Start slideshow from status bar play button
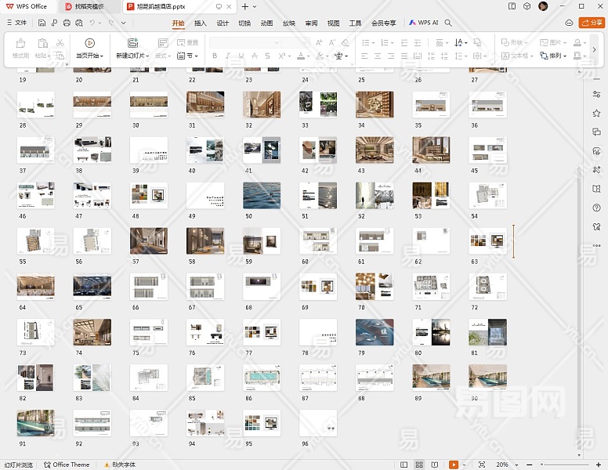 [x=454, y=465]
